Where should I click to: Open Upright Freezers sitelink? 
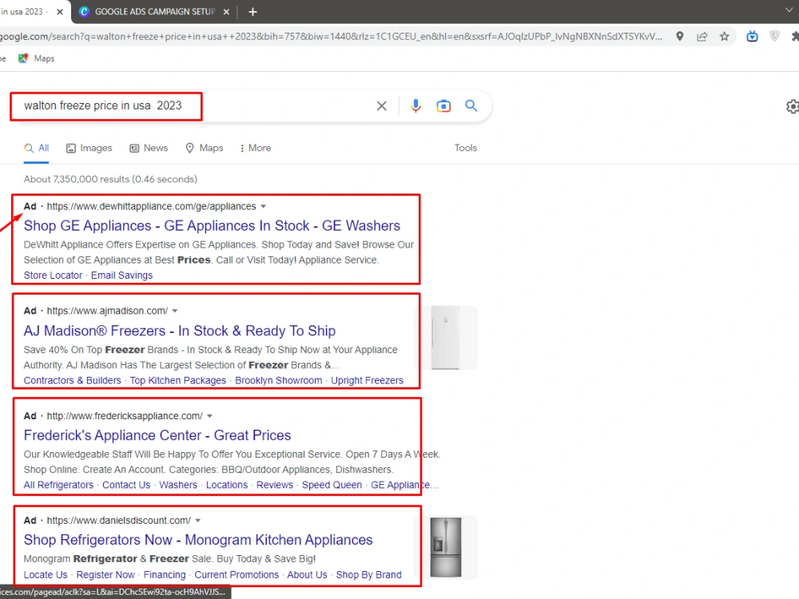pos(367,380)
